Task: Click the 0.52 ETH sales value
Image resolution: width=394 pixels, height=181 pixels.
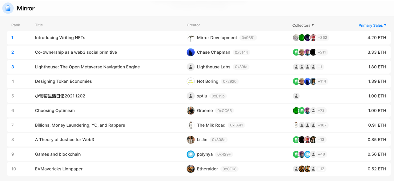Action: pyautogui.click(x=377, y=169)
